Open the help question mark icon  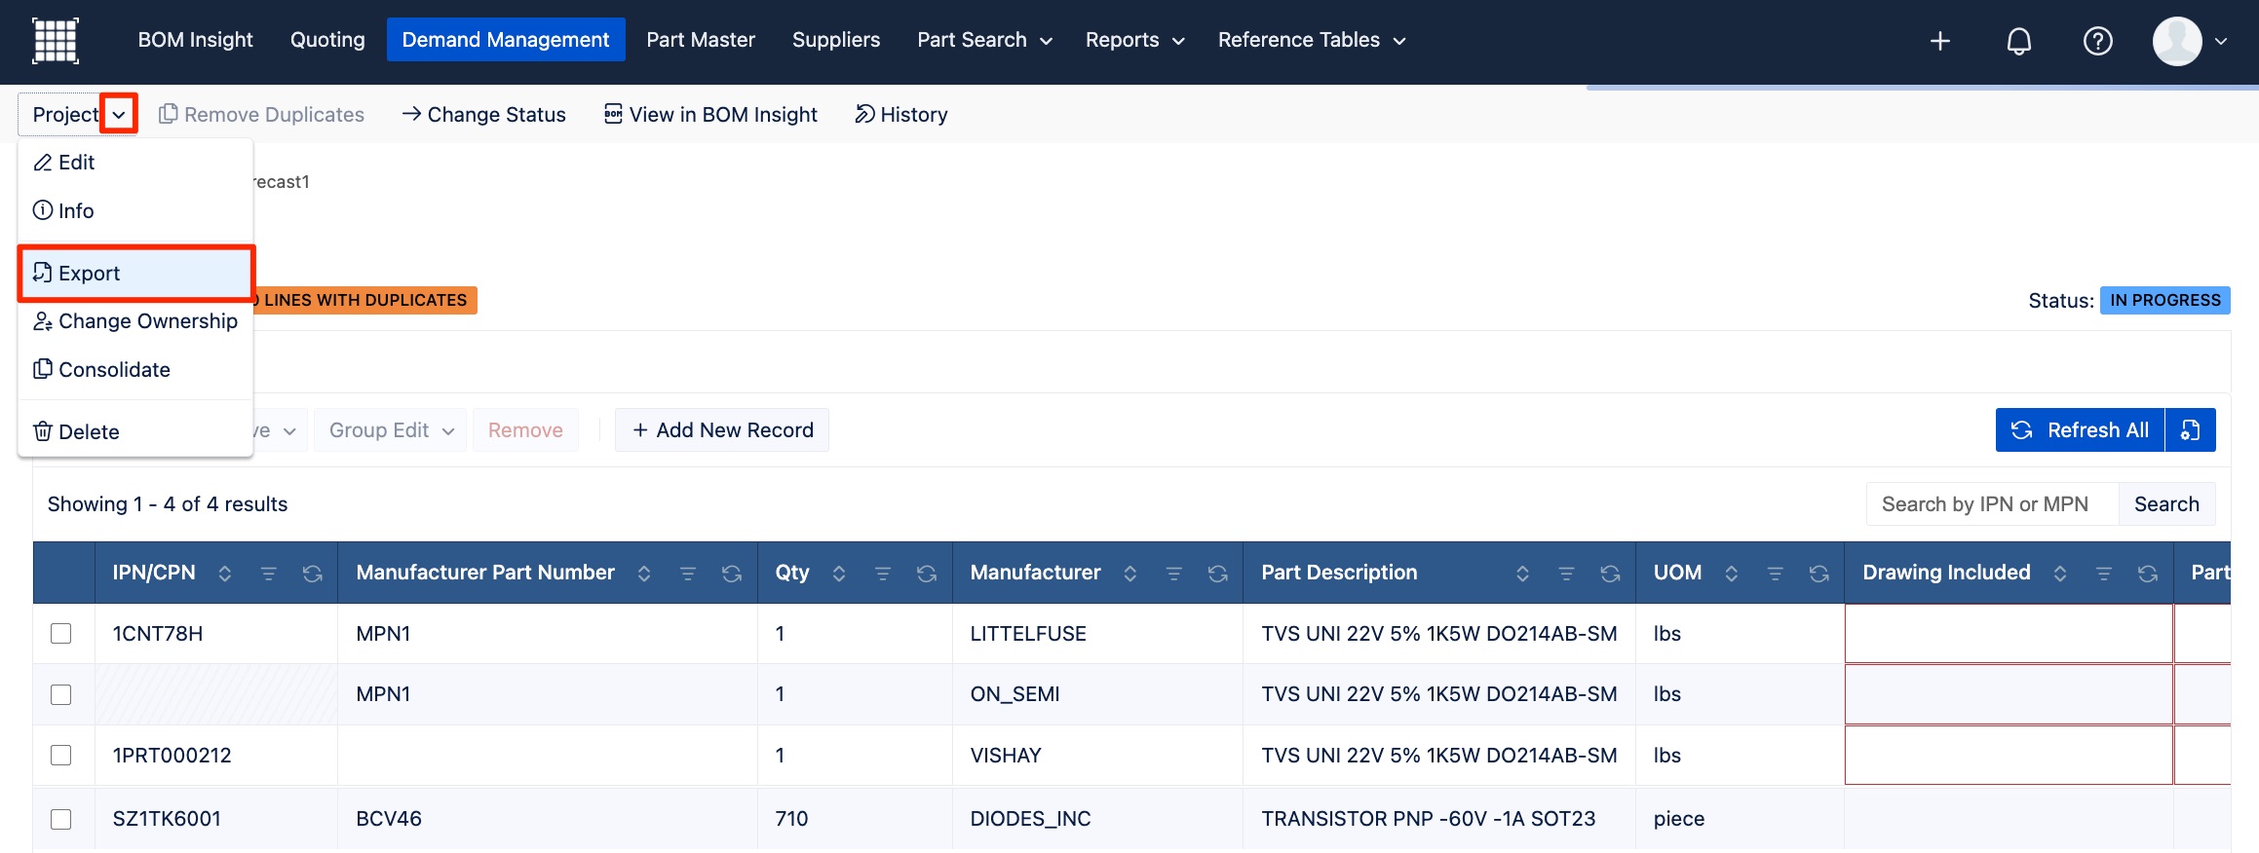tap(2097, 41)
